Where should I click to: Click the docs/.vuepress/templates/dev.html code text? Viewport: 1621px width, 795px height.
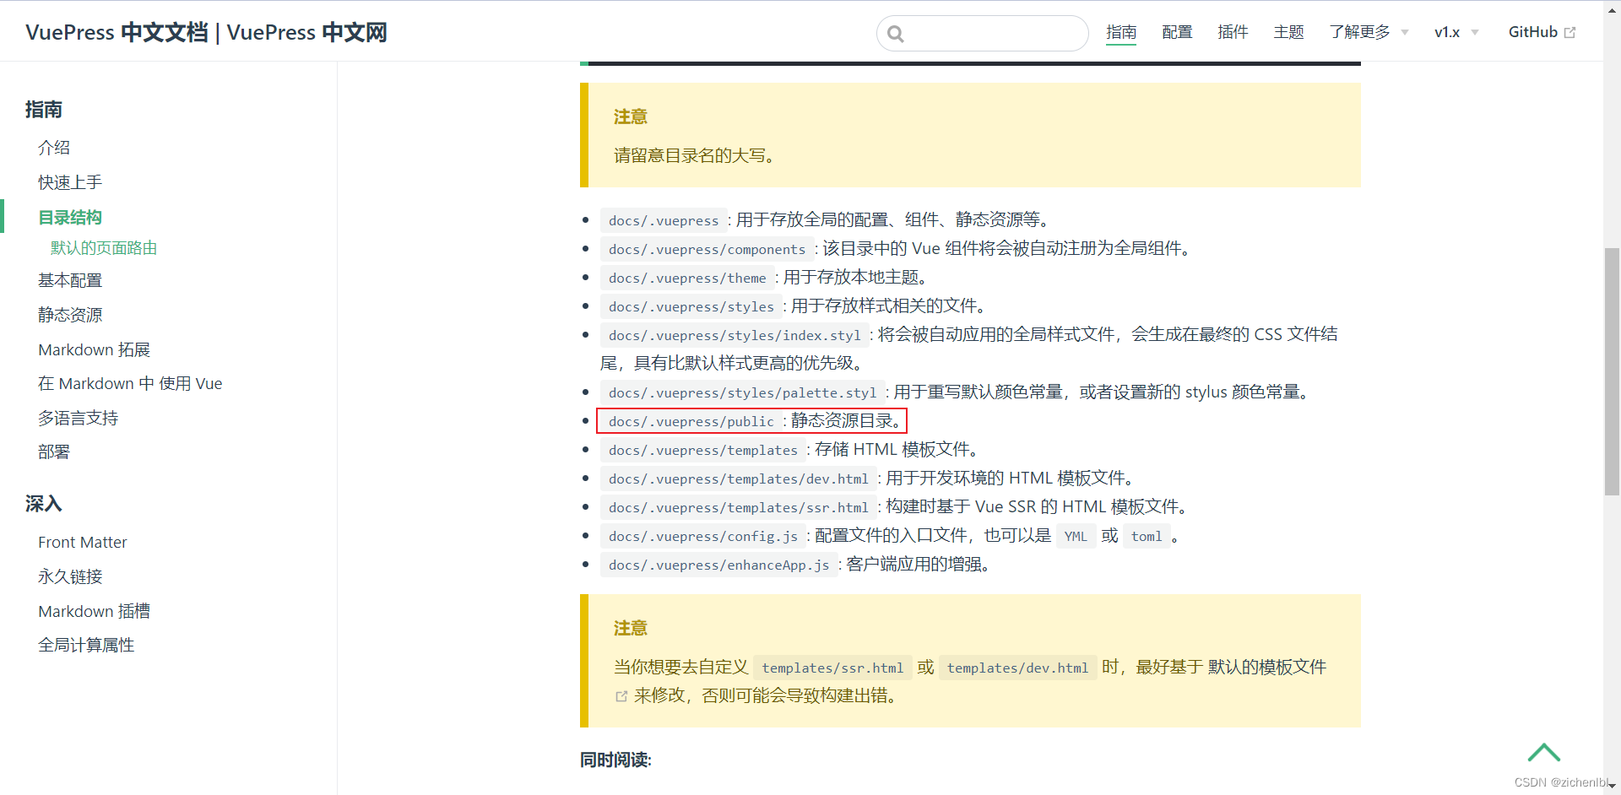coord(738,479)
